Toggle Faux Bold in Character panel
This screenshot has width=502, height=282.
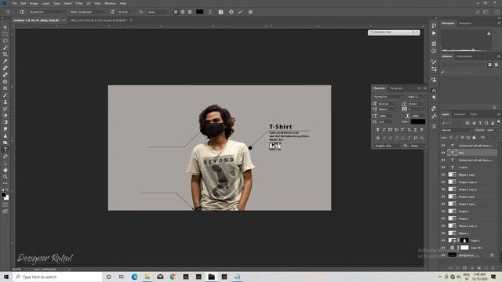378,129
